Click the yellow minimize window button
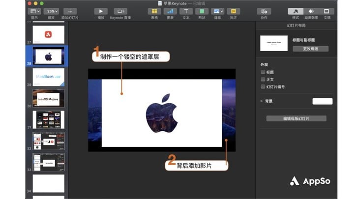The height and width of the screenshot is (199, 354). click(35, 3)
